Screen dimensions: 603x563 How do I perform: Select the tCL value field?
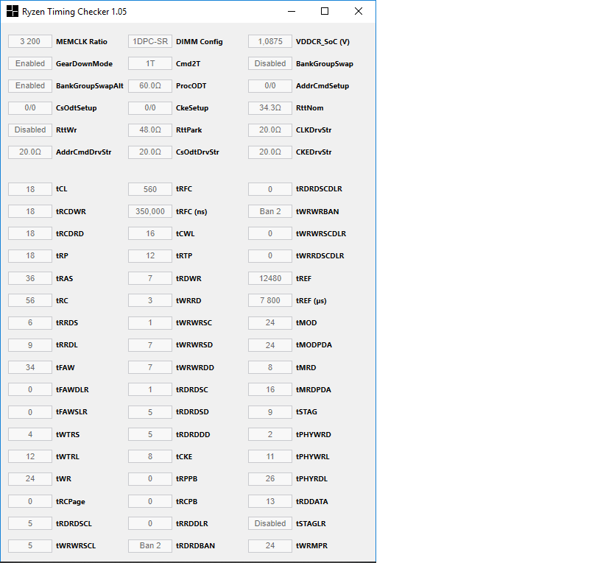(x=30, y=189)
